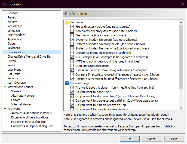Open Internal Viewer settings
The width and height of the screenshot is (187, 144).
coord(21,104)
